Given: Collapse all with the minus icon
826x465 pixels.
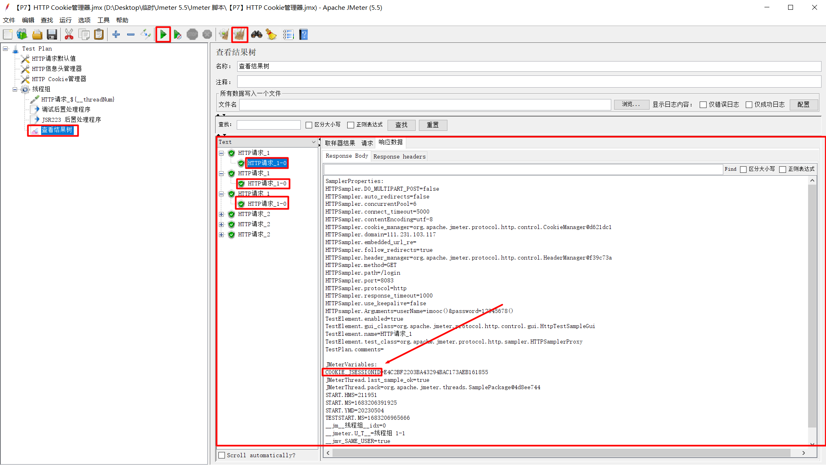Looking at the screenshot, I should pyautogui.click(x=131, y=35).
